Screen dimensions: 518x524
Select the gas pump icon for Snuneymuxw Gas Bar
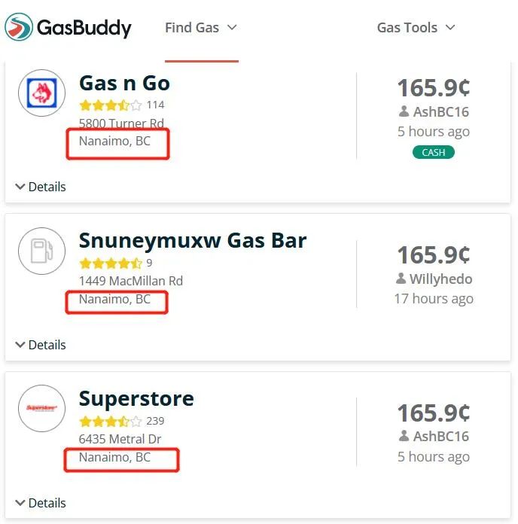coord(41,251)
